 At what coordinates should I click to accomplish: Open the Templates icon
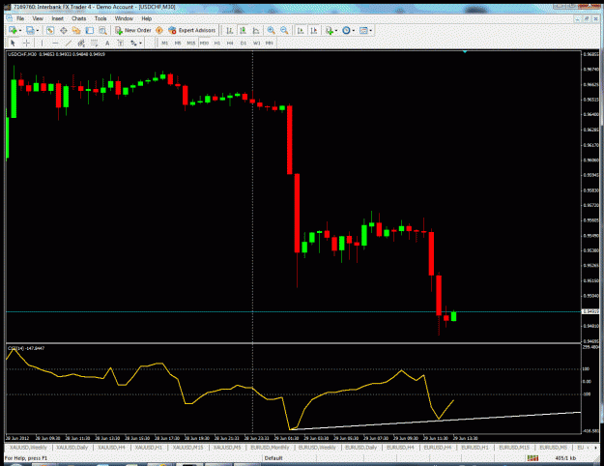pos(362,30)
